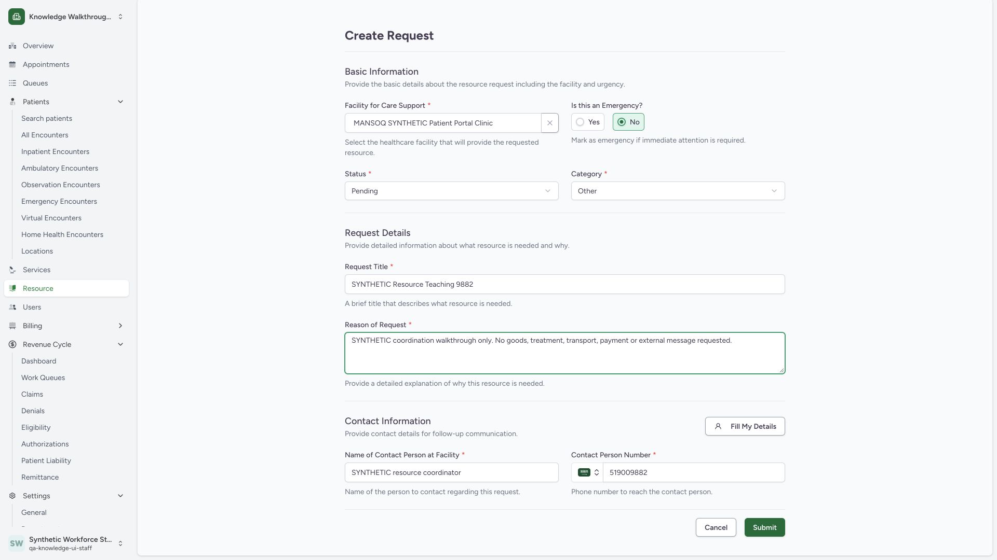The image size is (997, 560).
Task: Submit the resource request
Action: [764, 527]
